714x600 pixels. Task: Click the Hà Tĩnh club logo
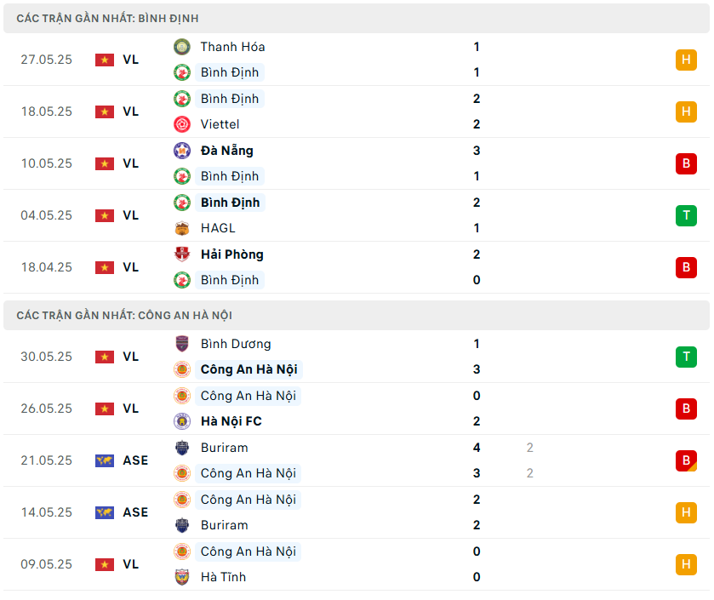(x=182, y=577)
